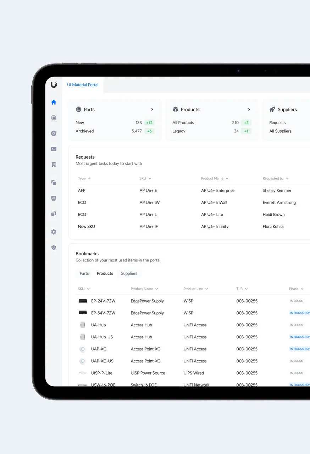This screenshot has width=310, height=454.
Task: Click the EP-54V-72W product thumbnail
Action: point(83,313)
